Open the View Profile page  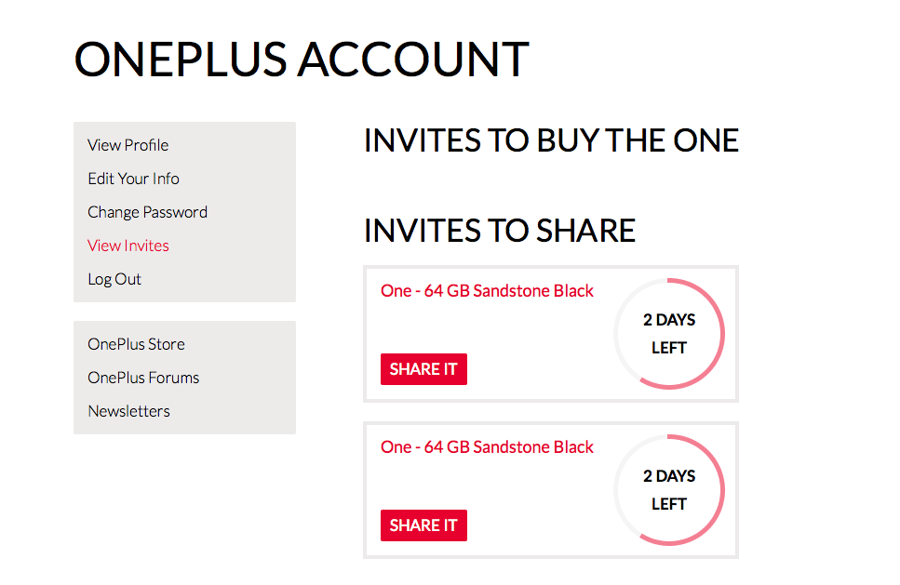click(128, 145)
